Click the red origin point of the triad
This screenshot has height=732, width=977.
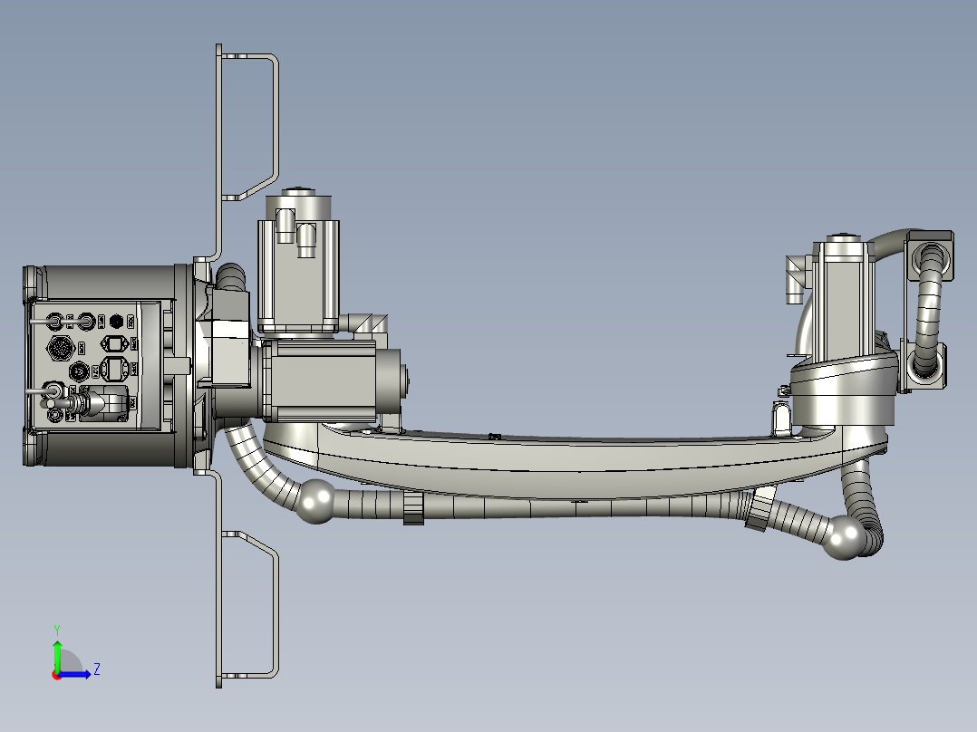(56, 676)
